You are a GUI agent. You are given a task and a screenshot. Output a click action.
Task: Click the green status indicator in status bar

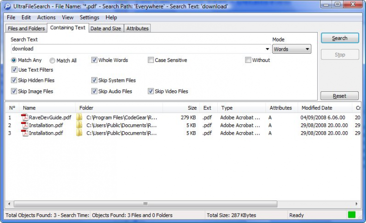(351, 215)
